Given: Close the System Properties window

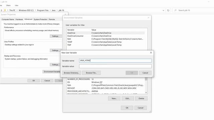Looking at the screenshot, I should coord(66,14).
